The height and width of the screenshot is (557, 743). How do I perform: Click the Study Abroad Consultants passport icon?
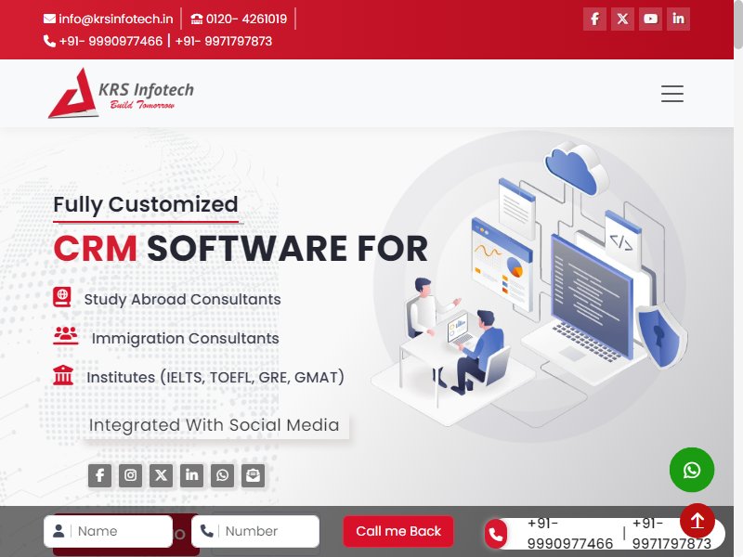tap(62, 297)
